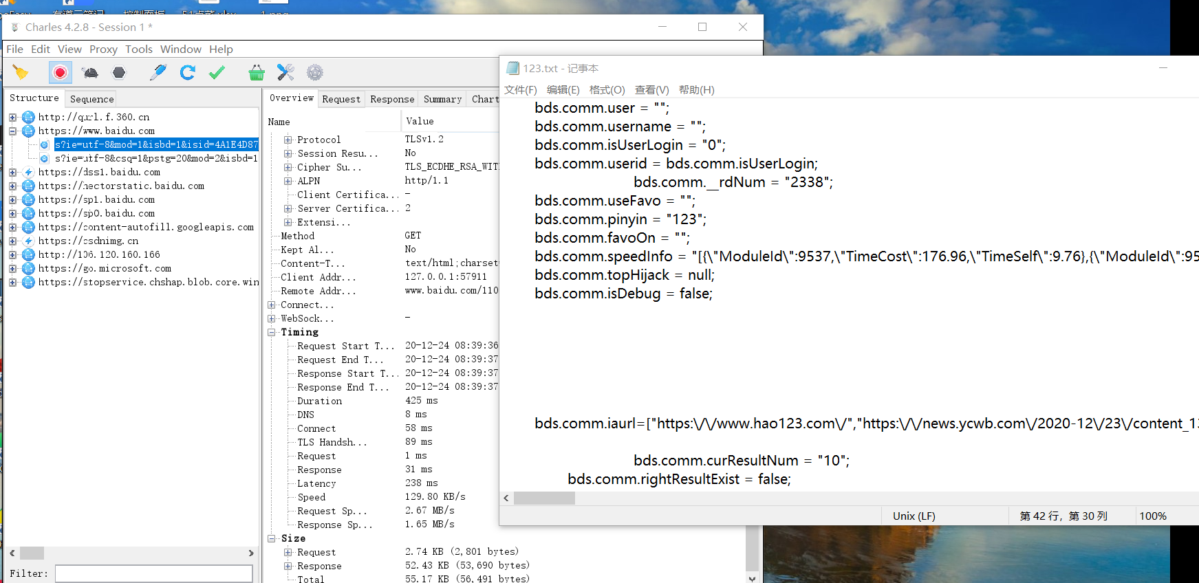Click the Charles app icon in title bar
The height and width of the screenshot is (583, 1199).
[x=14, y=27]
